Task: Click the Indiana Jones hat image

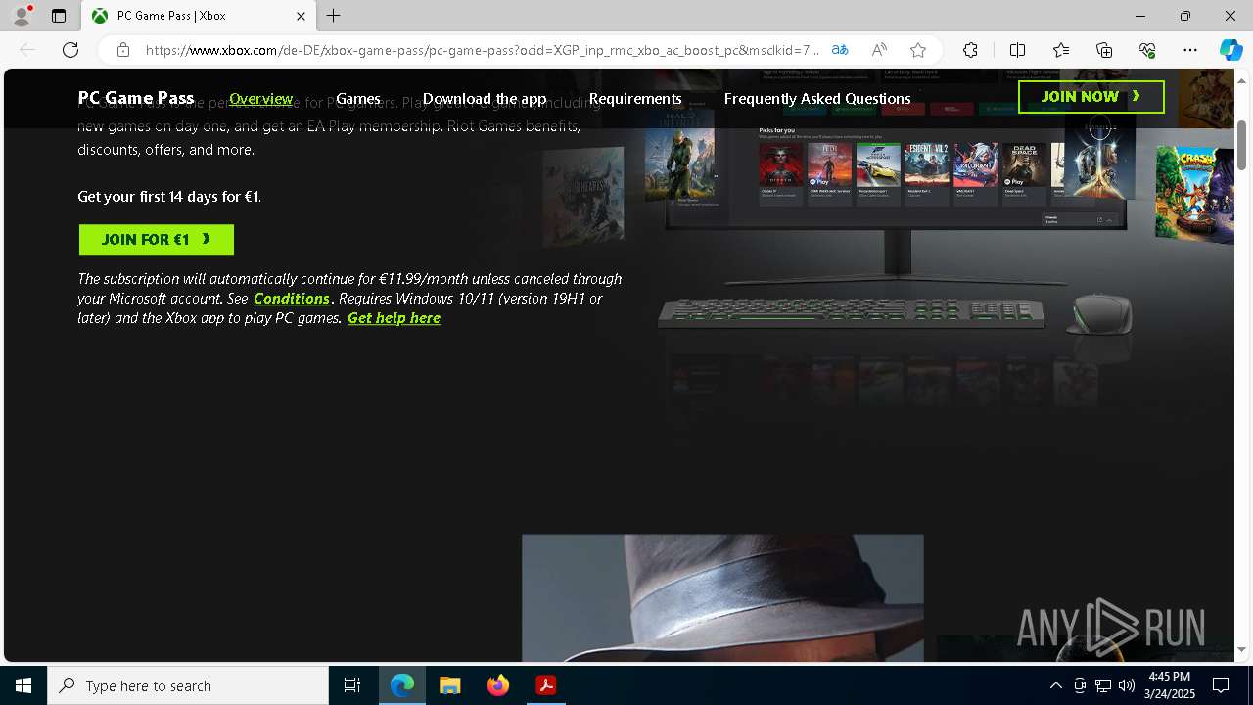Action: coord(722,597)
